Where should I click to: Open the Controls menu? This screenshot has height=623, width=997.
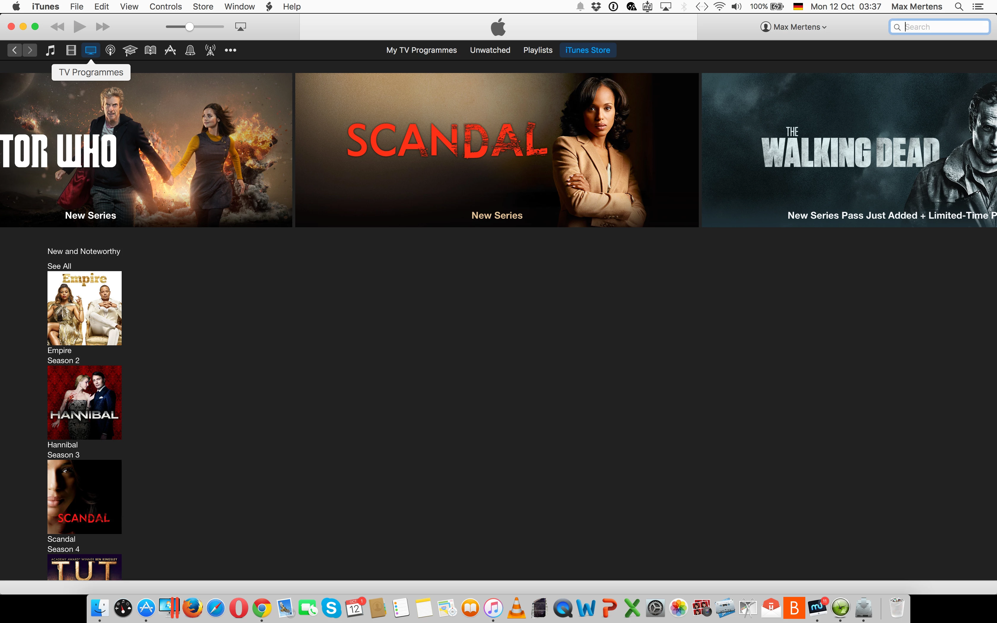165,7
